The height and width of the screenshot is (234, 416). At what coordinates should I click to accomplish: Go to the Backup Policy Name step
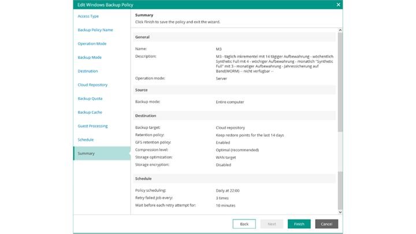pos(95,29)
